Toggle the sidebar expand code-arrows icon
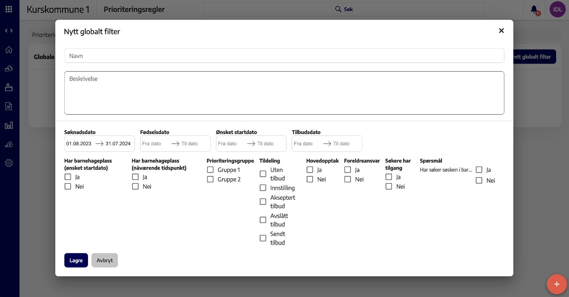Screen dimensions: 569x297 (x=9, y=31)
